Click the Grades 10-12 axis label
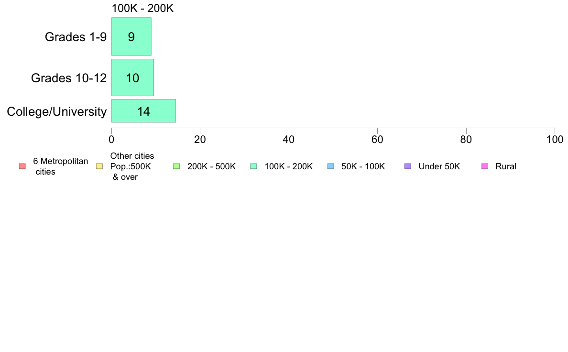Image resolution: width=568 pixels, height=352 pixels. pos(69,78)
